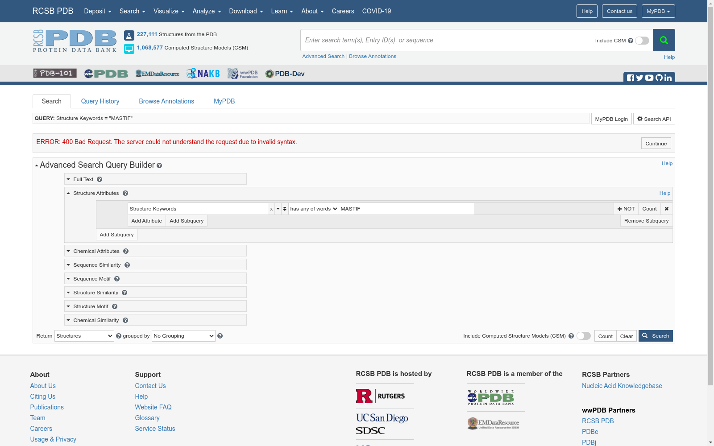Screen dimensions: 714x446
Task: Click the Remove Subquery button
Action: click(x=646, y=221)
